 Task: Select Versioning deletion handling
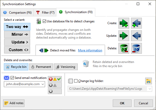pyautogui.click(x=66, y=67)
